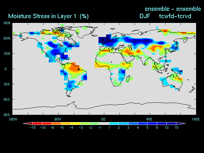Click the "60N" latitude label
Screen dimensions: 204x153
tap(7, 38)
